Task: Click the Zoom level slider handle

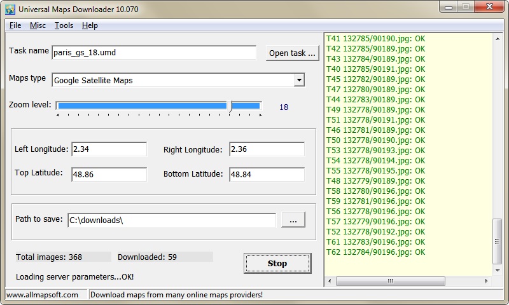Action: pyautogui.click(x=231, y=106)
